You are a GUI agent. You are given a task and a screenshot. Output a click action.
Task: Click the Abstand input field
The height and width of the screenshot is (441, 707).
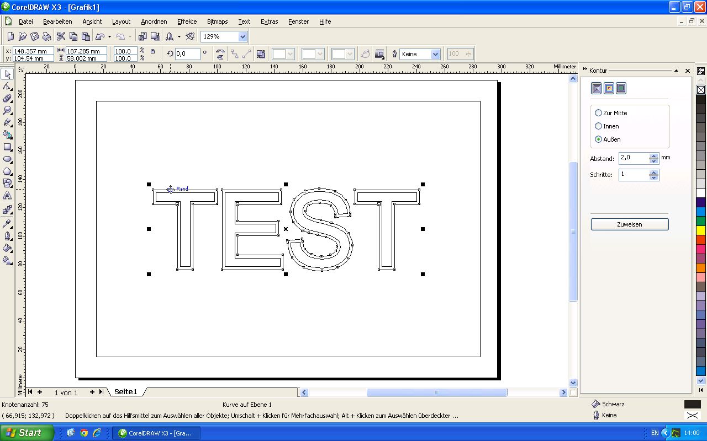click(x=634, y=158)
